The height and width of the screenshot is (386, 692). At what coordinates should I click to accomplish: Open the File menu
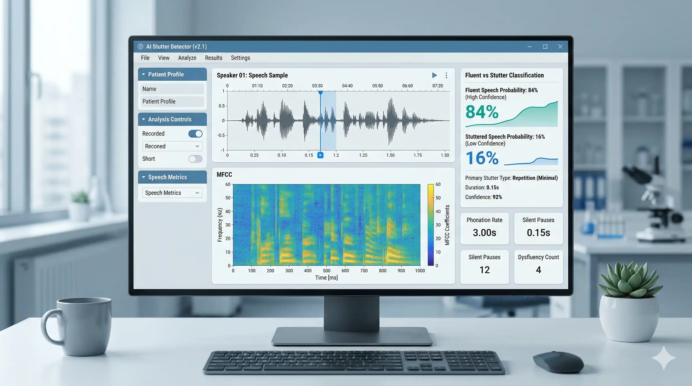[145, 58]
